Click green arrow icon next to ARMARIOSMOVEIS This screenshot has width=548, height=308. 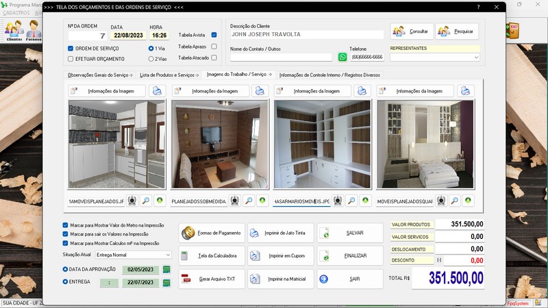pyautogui.click(x=365, y=201)
